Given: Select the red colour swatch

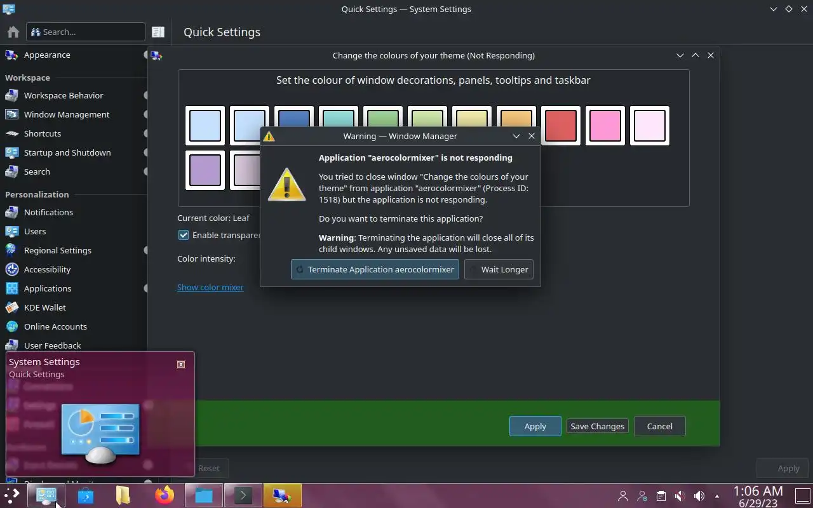Looking at the screenshot, I should 561,126.
